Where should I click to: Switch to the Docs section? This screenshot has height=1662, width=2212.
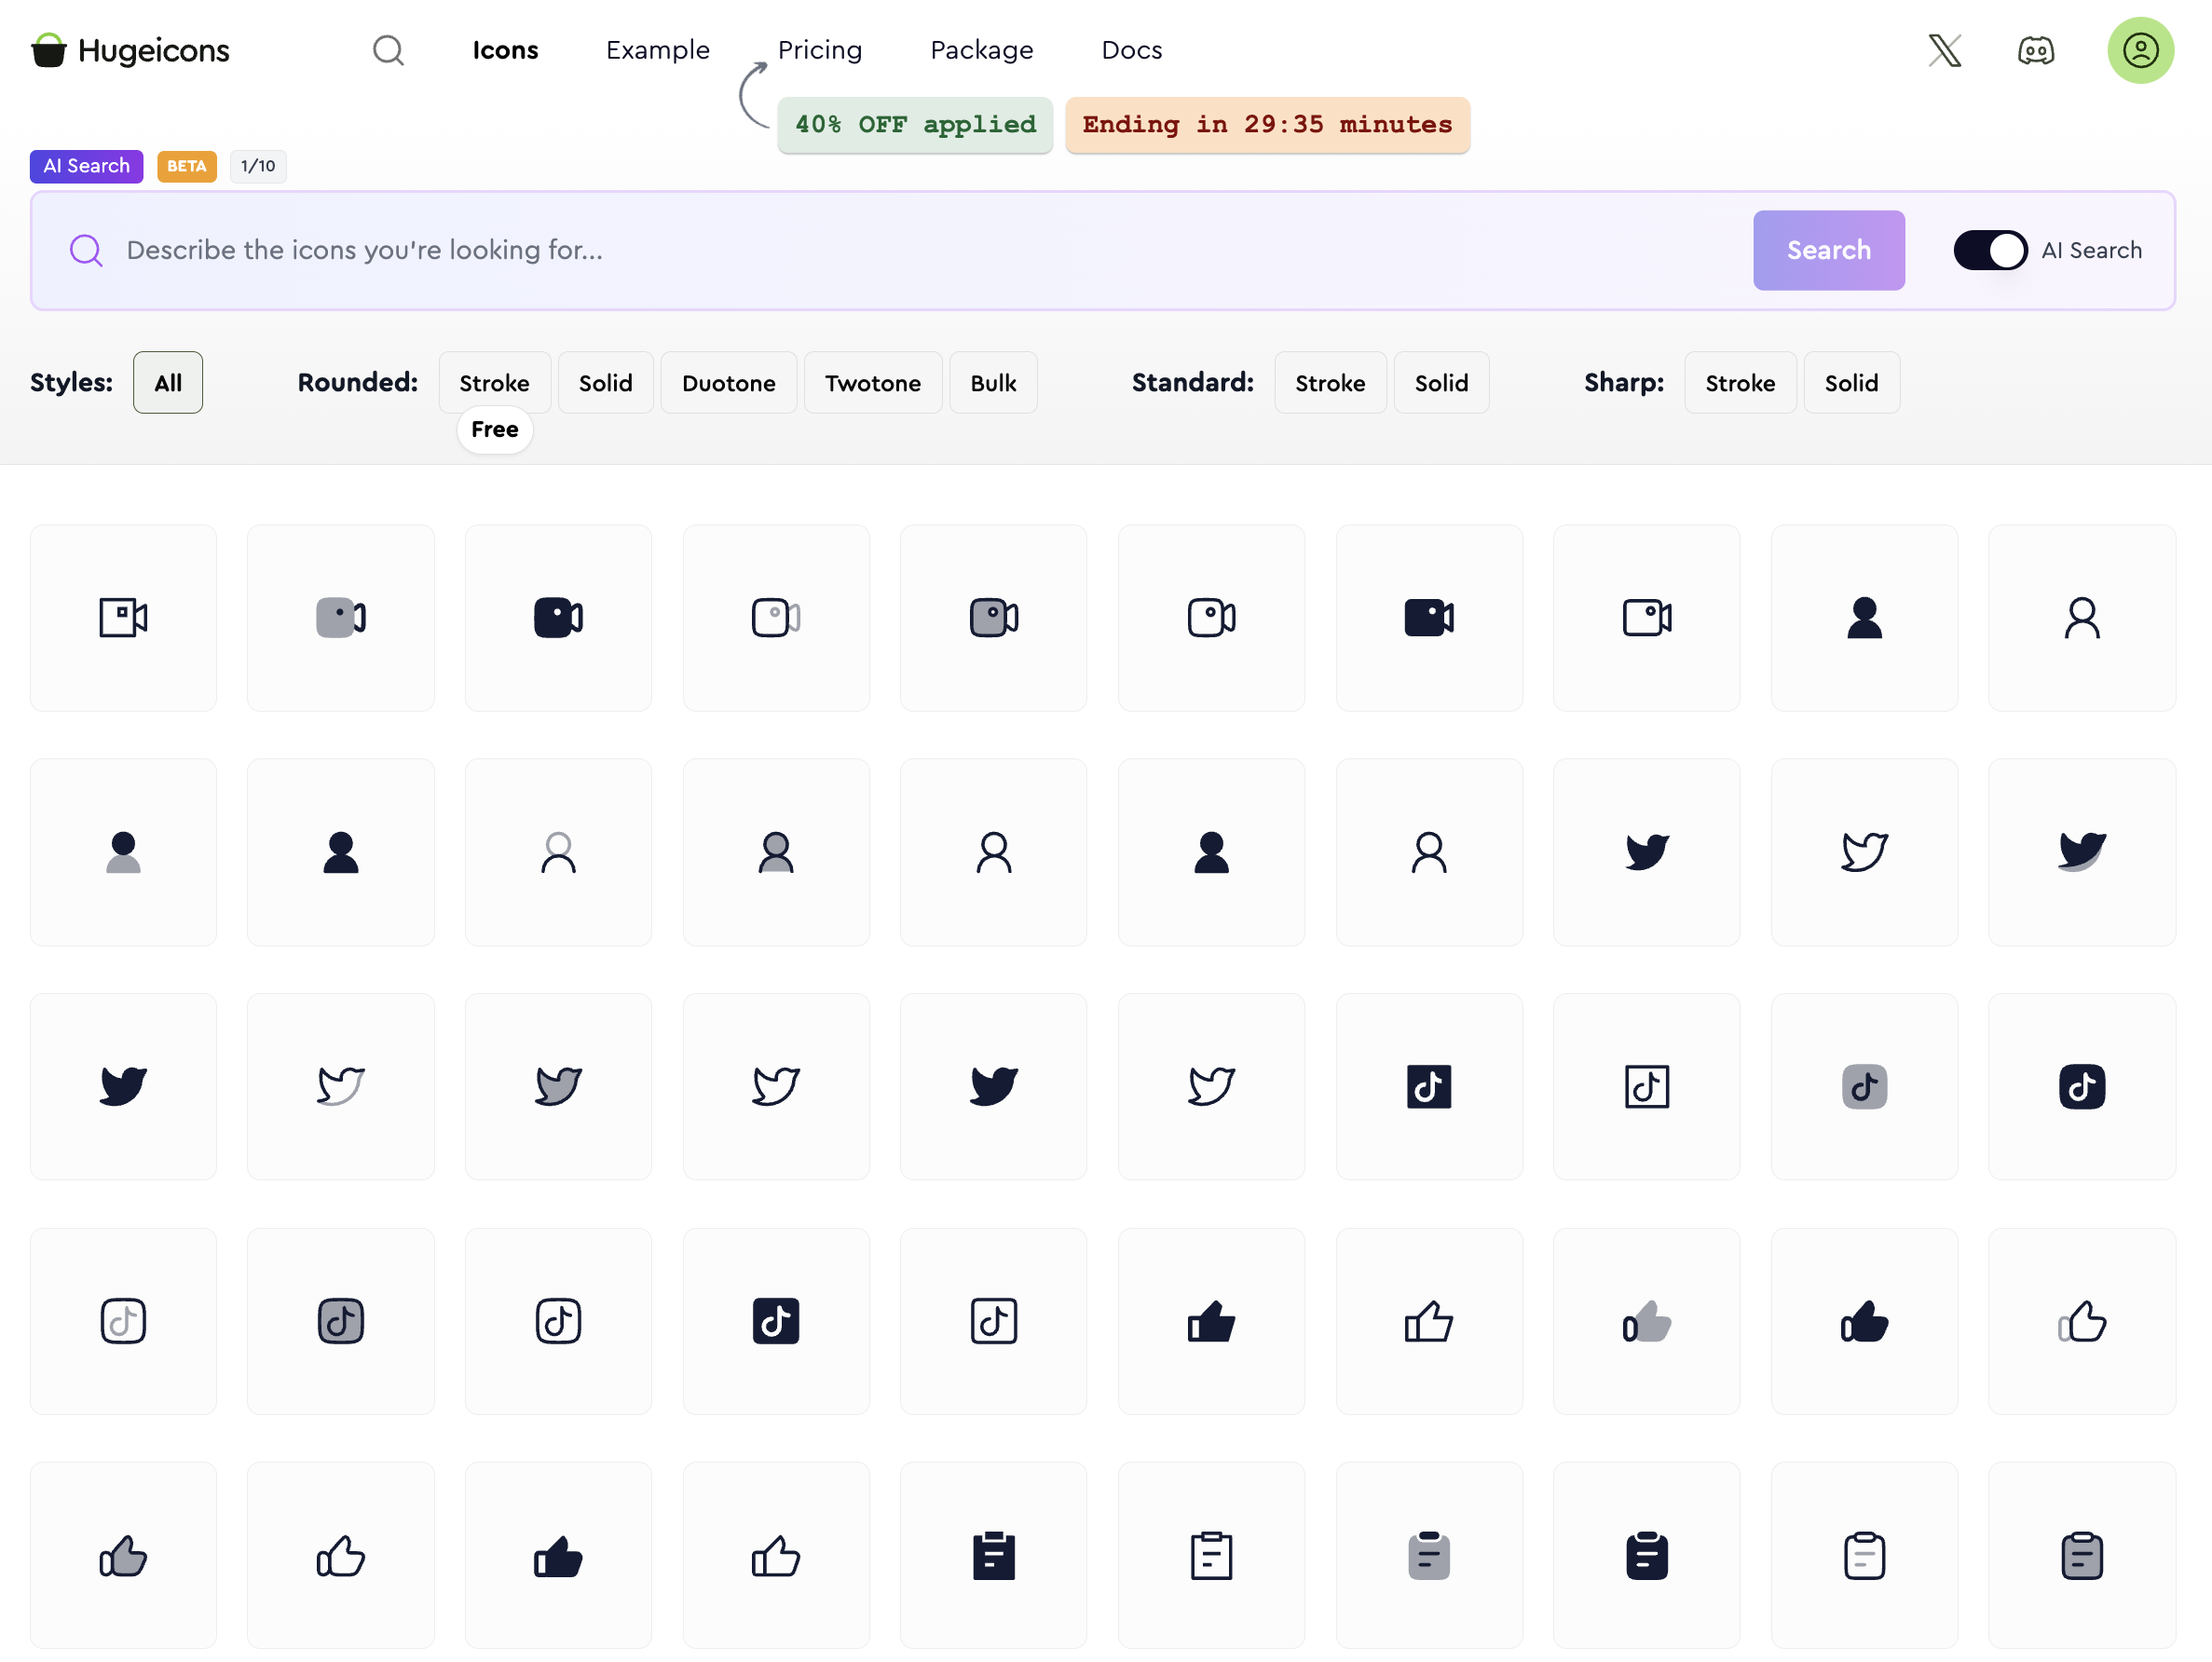[x=1131, y=49]
